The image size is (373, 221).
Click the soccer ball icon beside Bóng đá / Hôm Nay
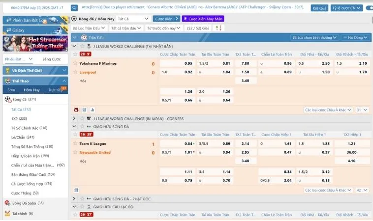[x=74, y=19]
